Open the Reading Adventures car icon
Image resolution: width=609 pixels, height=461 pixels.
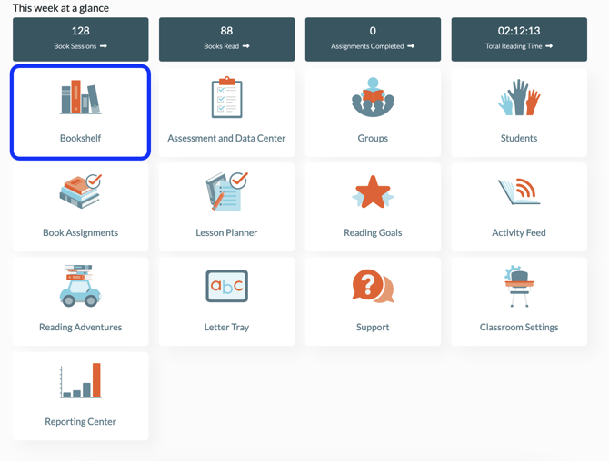tap(80, 286)
